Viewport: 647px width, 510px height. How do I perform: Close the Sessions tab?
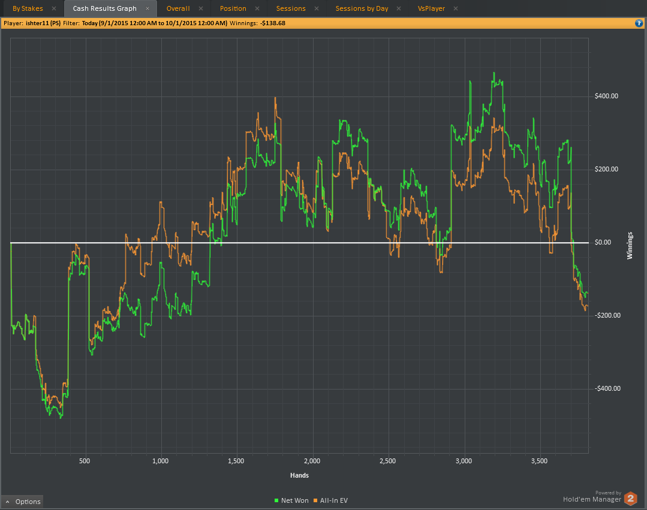pyautogui.click(x=317, y=8)
